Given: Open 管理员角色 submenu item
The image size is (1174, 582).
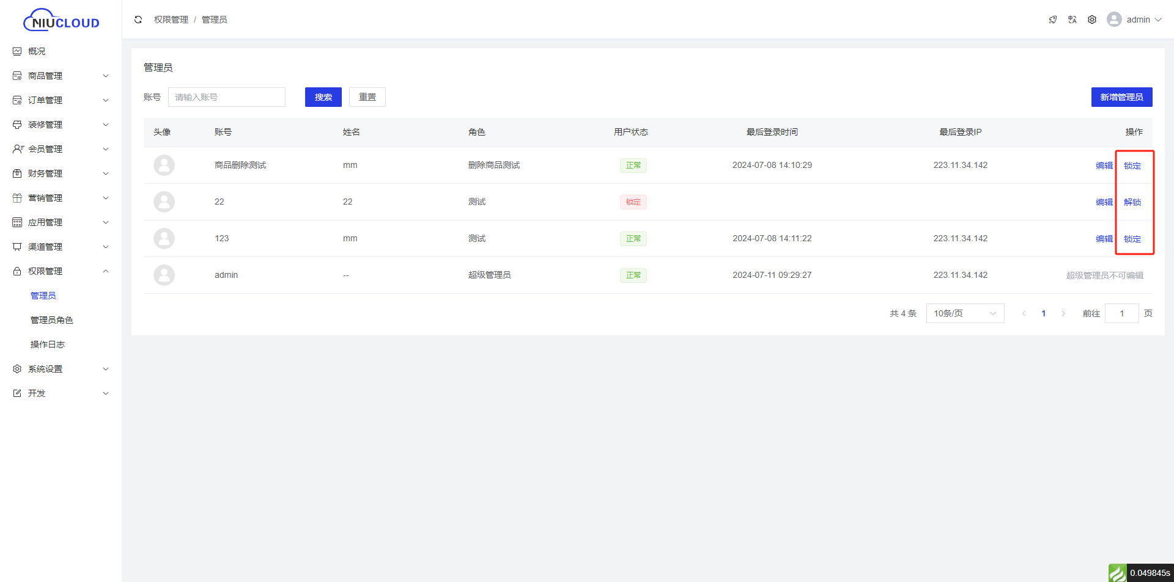Looking at the screenshot, I should coord(52,320).
